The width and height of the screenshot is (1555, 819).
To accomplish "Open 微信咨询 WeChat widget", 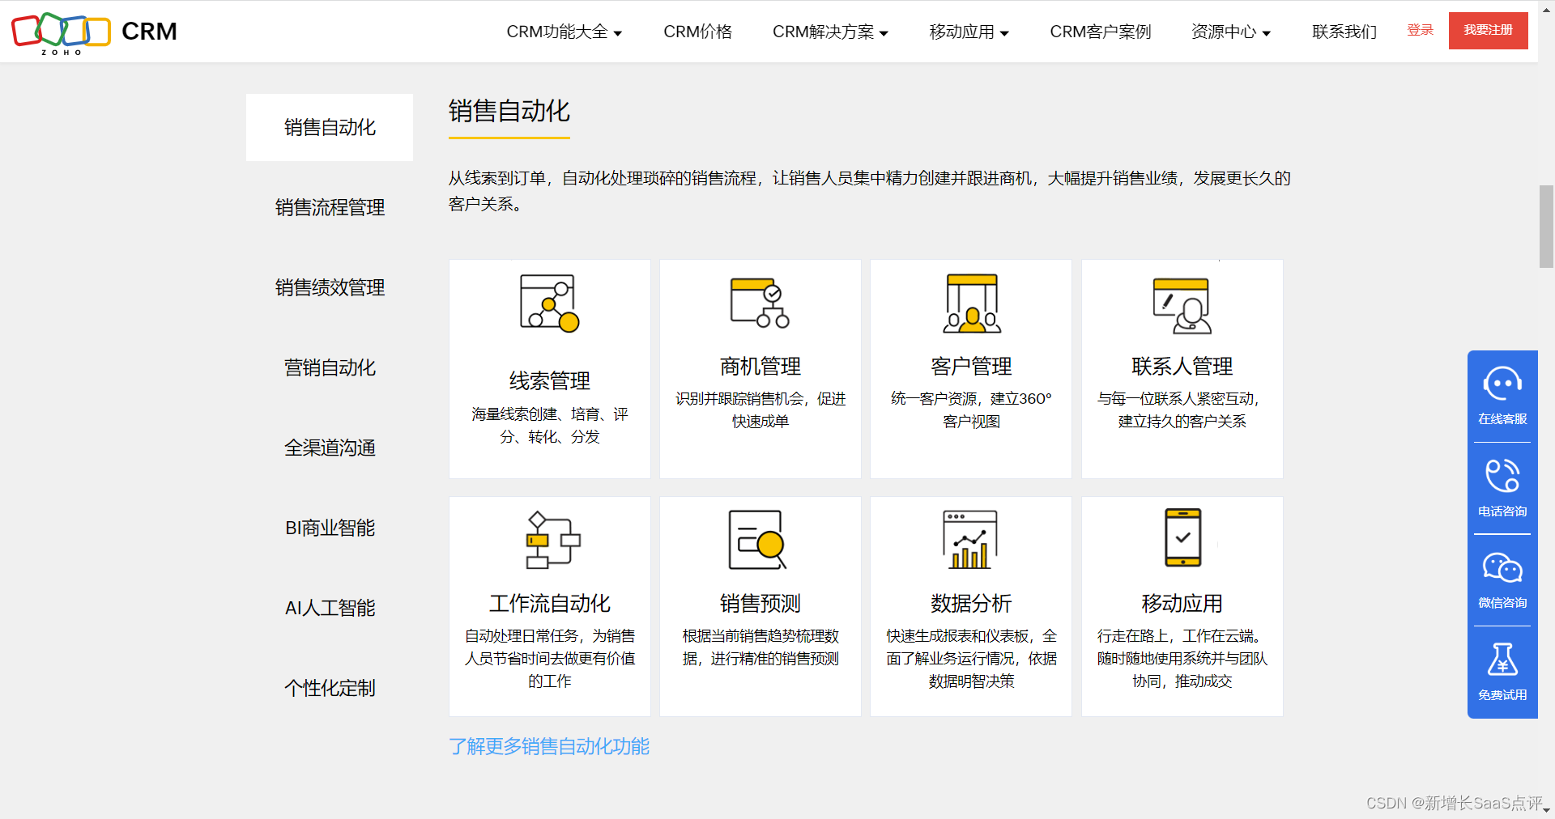I will [1502, 579].
